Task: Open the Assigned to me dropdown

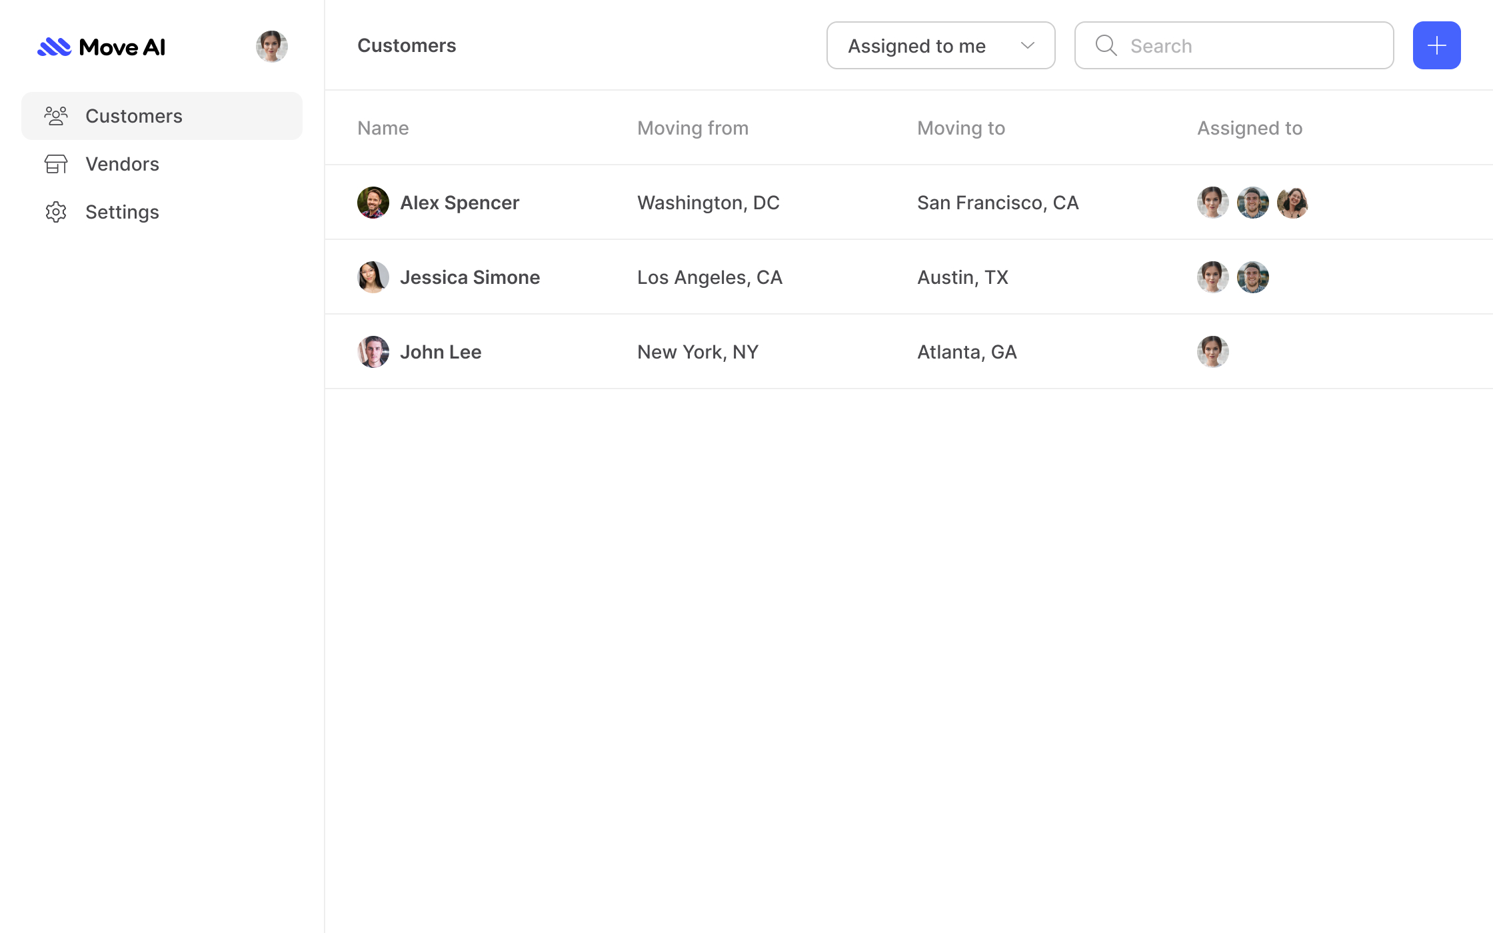Action: [940, 45]
